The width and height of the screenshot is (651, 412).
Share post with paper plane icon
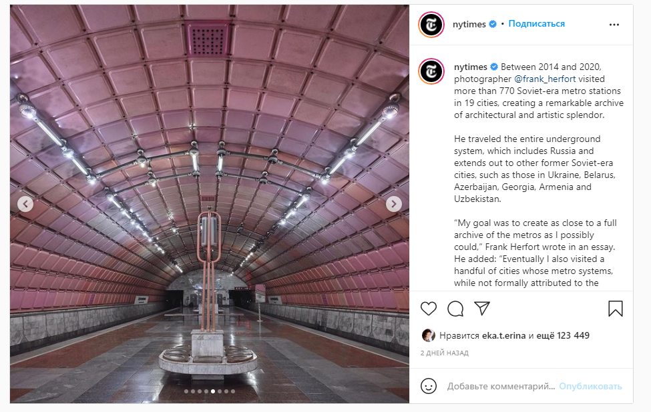pos(481,309)
